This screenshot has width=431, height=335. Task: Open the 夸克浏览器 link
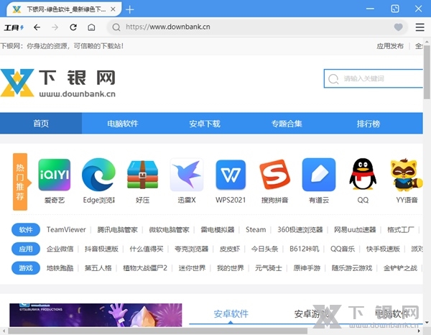(191, 249)
